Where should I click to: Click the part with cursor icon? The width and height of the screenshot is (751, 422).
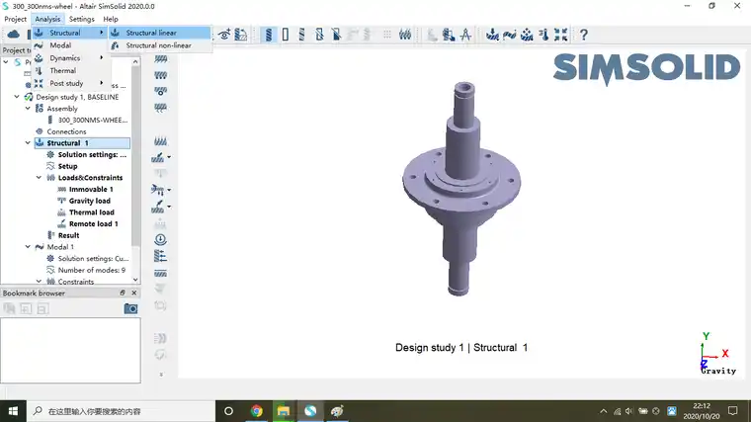[449, 35]
